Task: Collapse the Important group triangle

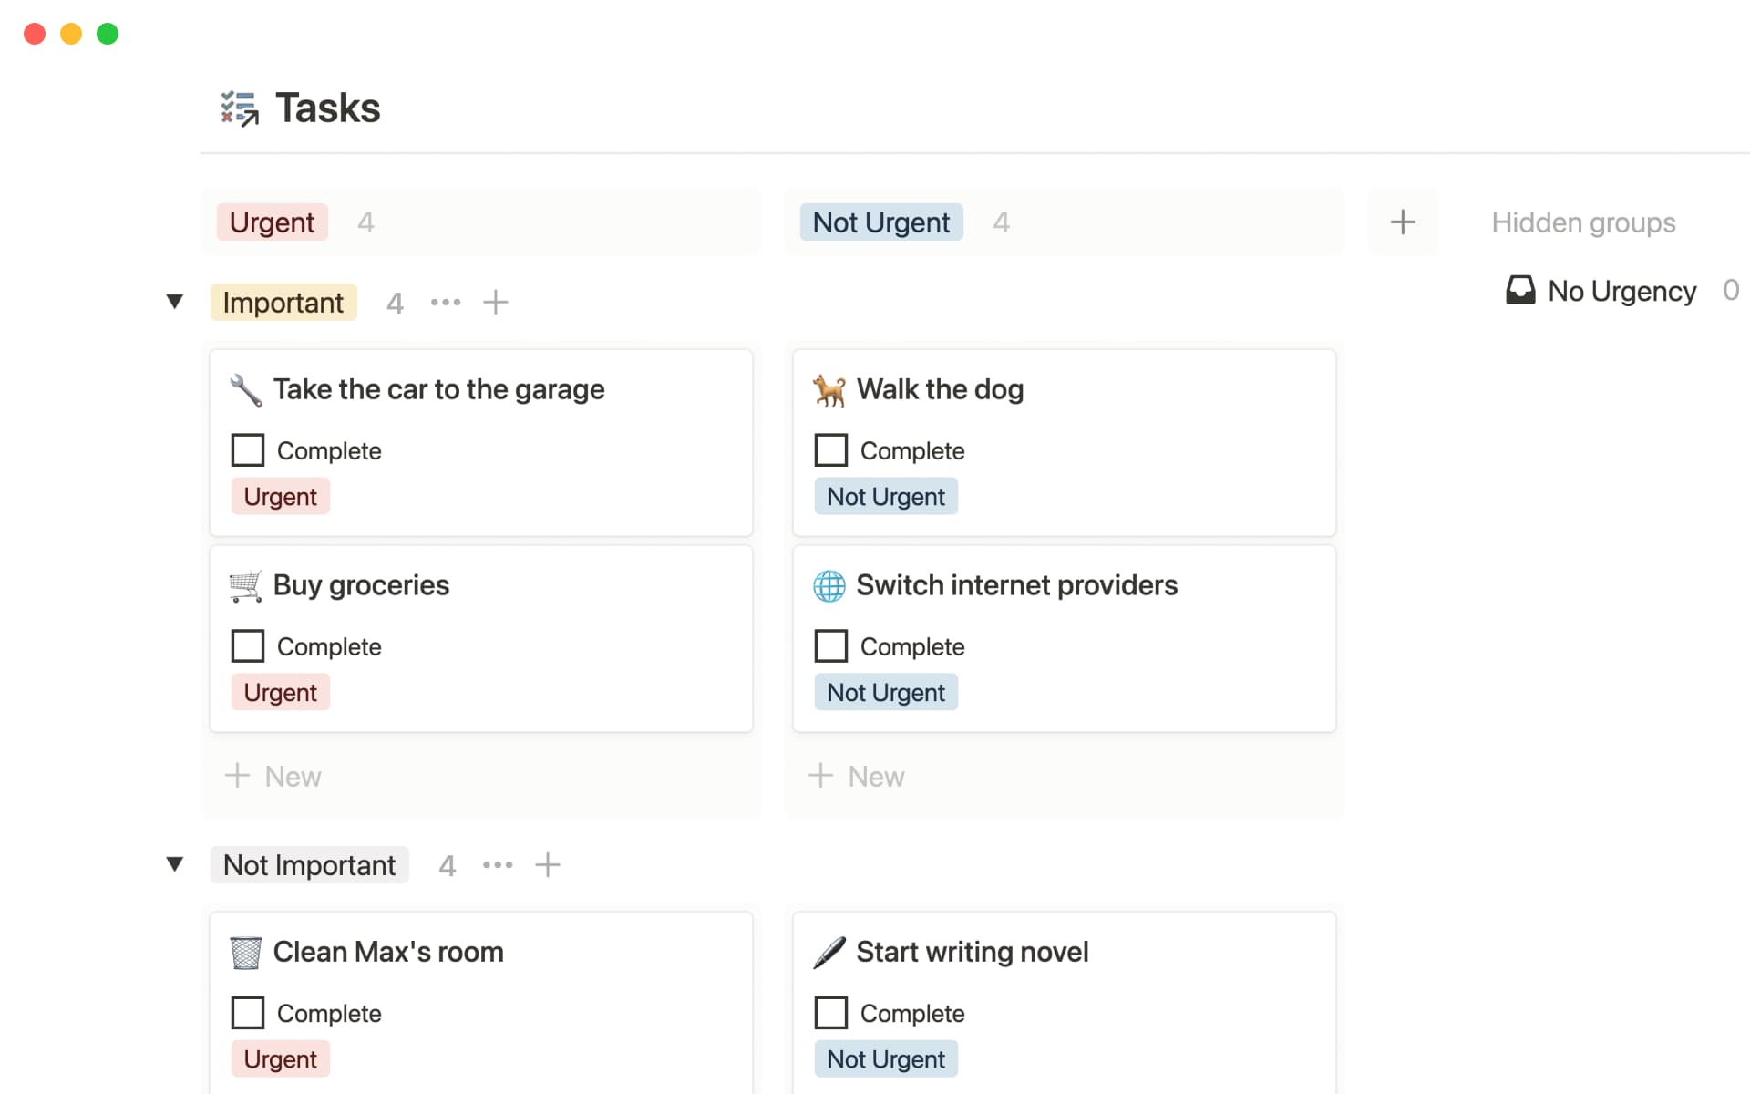Action: click(175, 302)
